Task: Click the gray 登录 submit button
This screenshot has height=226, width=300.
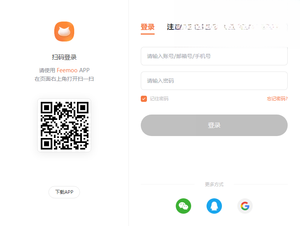Action: coord(214,125)
